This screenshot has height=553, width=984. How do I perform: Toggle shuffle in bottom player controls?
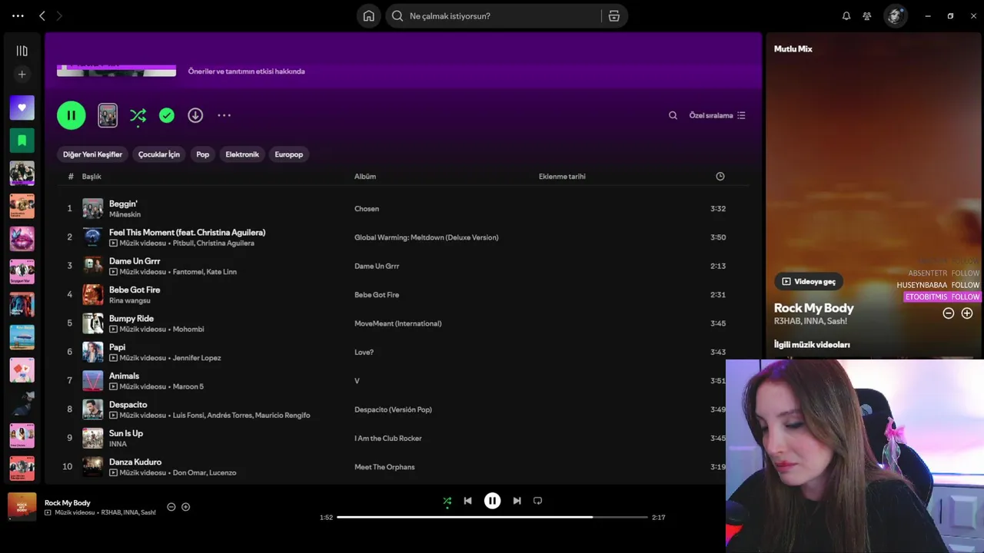pyautogui.click(x=447, y=501)
